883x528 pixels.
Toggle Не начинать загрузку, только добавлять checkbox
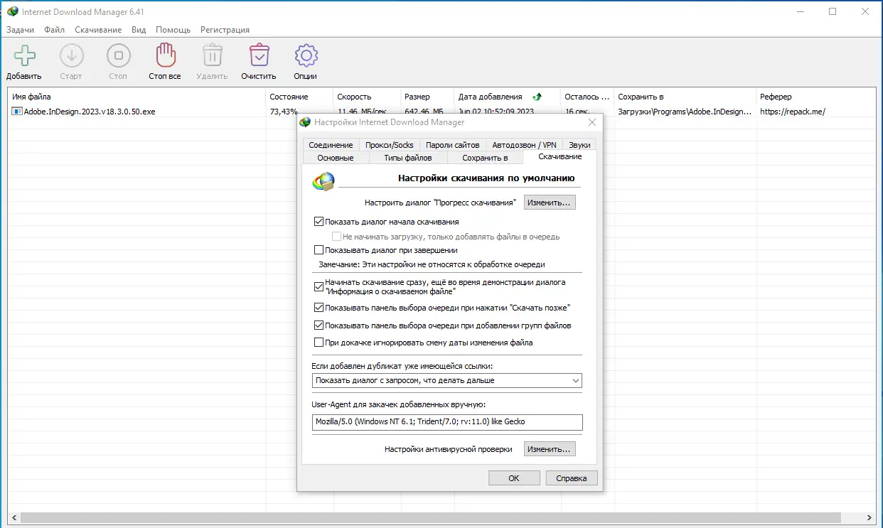click(337, 237)
